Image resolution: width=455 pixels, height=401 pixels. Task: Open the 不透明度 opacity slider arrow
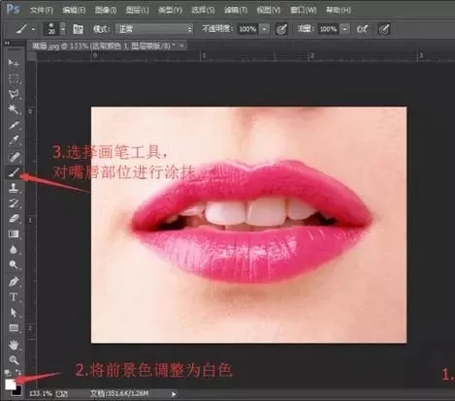264,29
